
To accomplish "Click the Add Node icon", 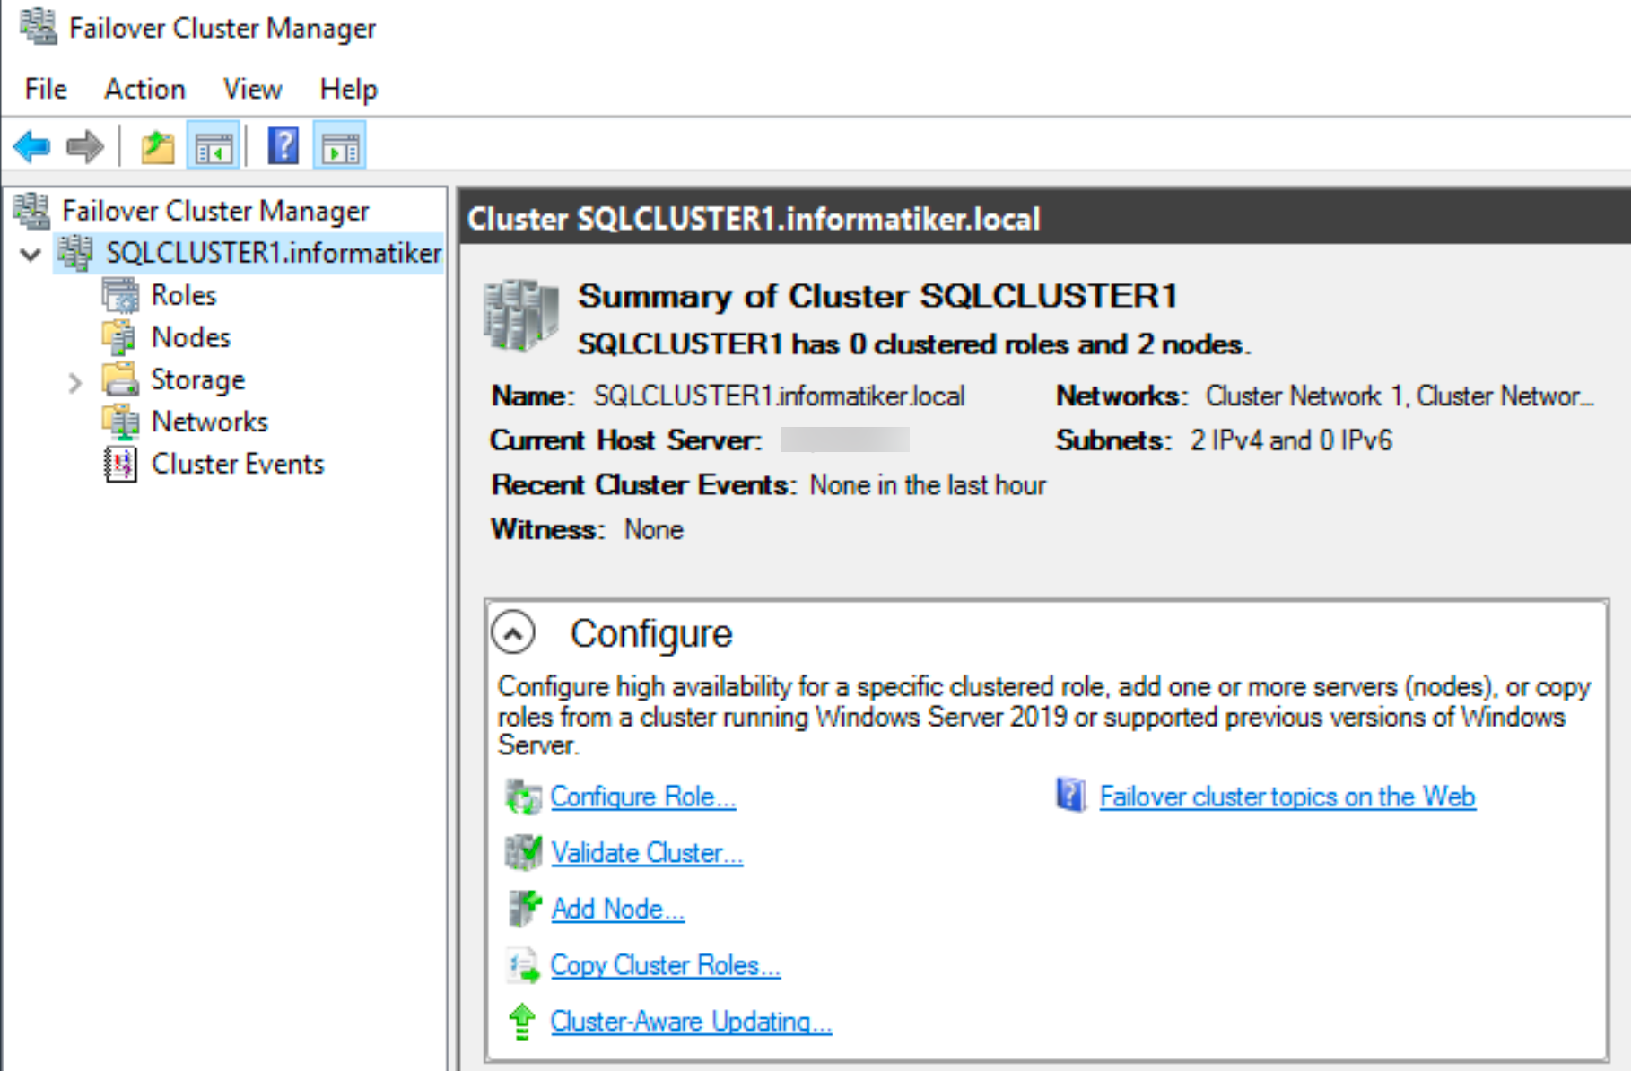I will pos(524,909).
